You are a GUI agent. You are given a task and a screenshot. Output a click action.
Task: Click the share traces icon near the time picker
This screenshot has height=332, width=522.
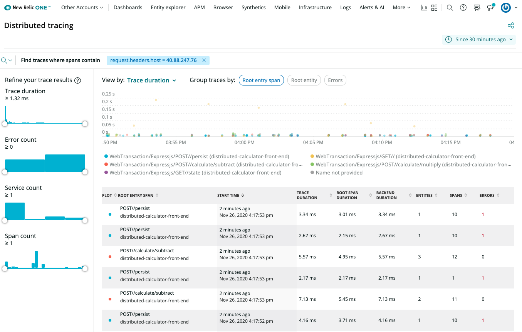click(511, 25)
